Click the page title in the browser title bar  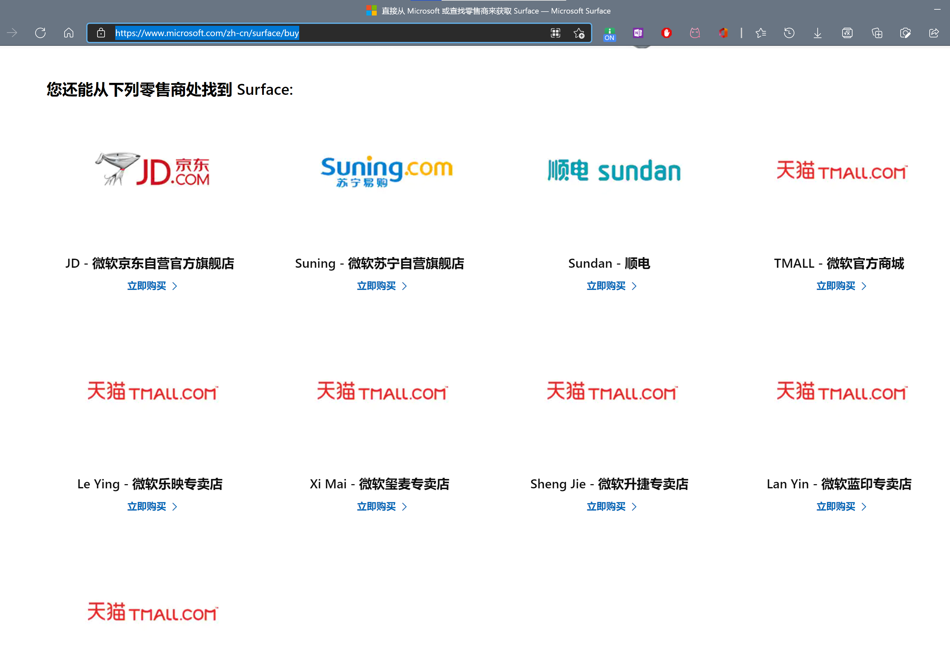coord(496,11)
